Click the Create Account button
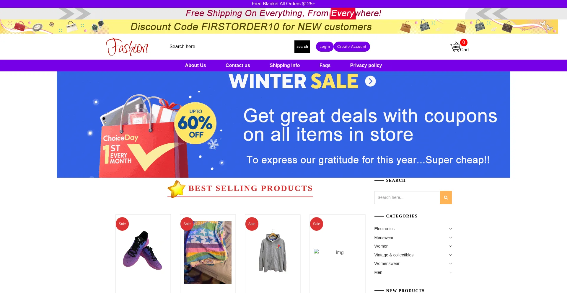The height and width of the screenshot is (293, 567). (352, 47)
